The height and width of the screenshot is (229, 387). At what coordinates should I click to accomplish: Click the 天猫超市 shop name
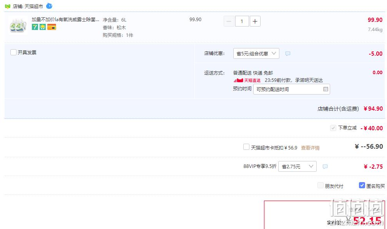[x=34, y=7]
